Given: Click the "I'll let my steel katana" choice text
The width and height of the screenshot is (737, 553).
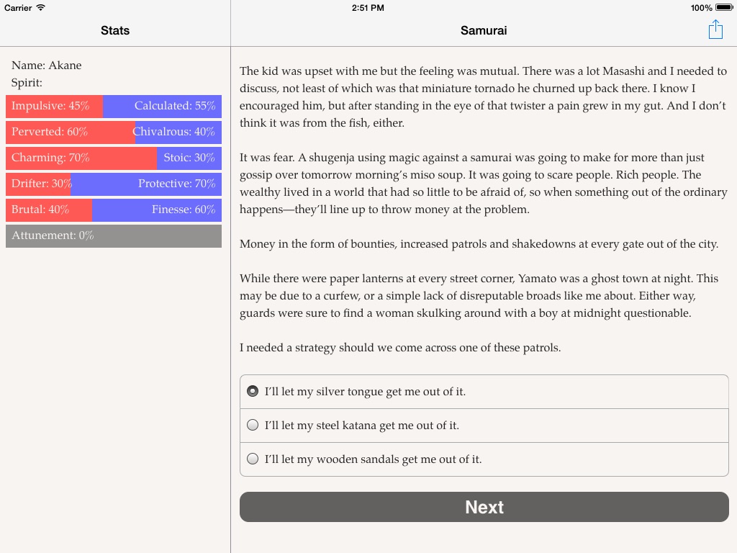Looking at the screenshot, I should click(x=361, y=426).
